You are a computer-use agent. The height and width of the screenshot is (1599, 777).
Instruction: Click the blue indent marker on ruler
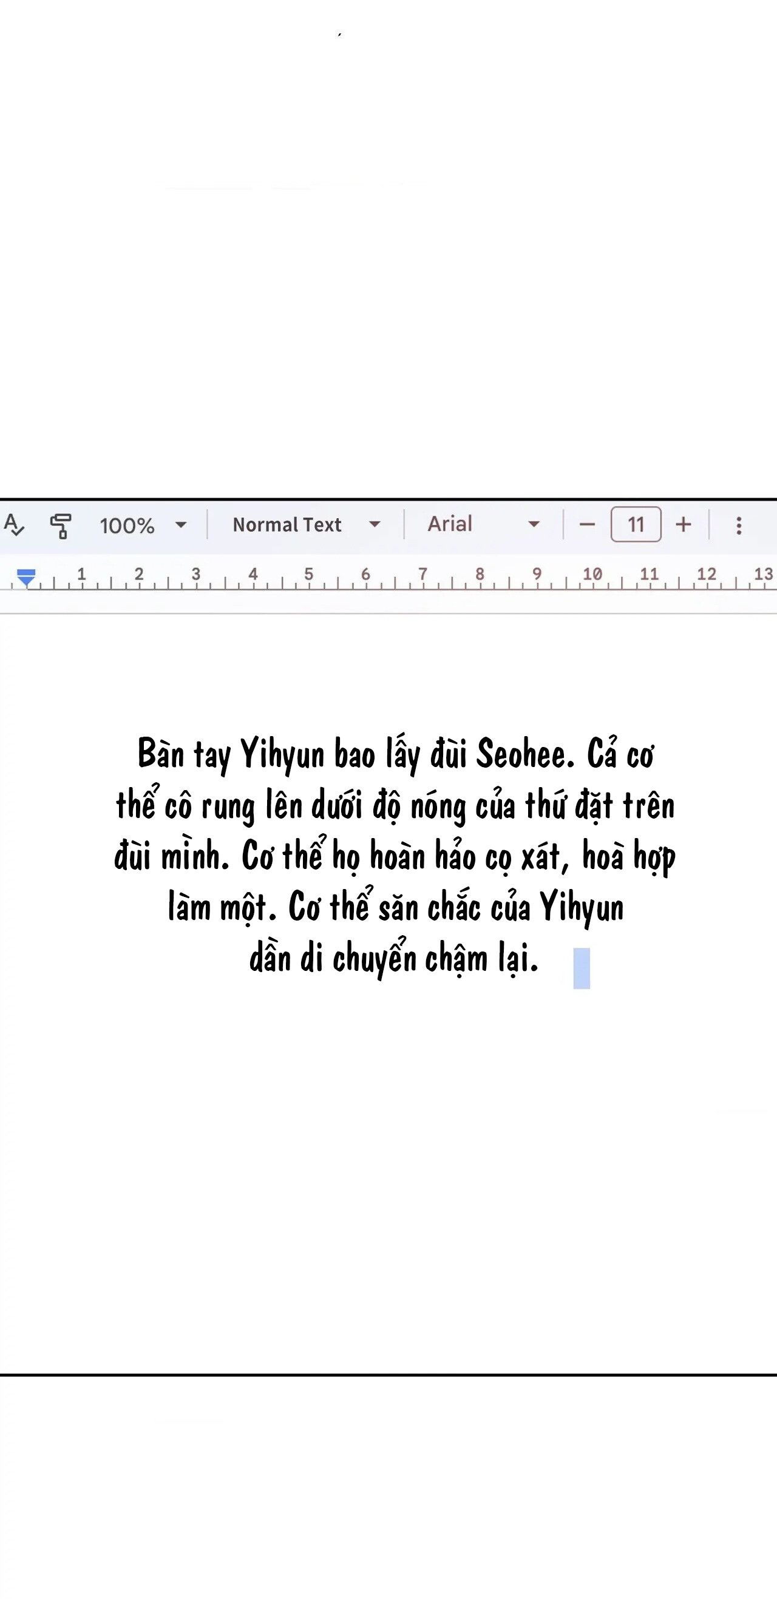point(26,577)
